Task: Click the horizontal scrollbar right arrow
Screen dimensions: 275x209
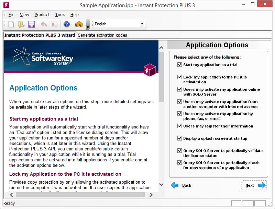Action: pyautogui.click(x=151, y=195)
